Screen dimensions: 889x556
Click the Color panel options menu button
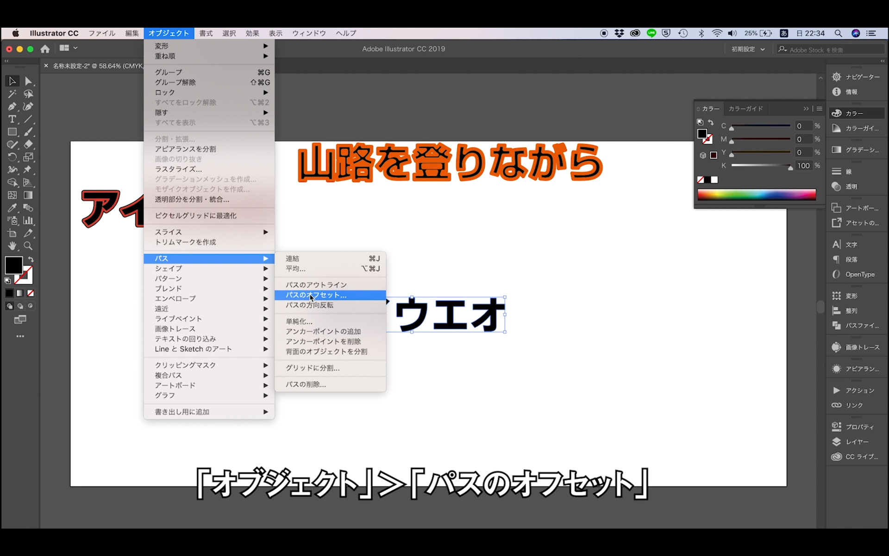[819, 108]
